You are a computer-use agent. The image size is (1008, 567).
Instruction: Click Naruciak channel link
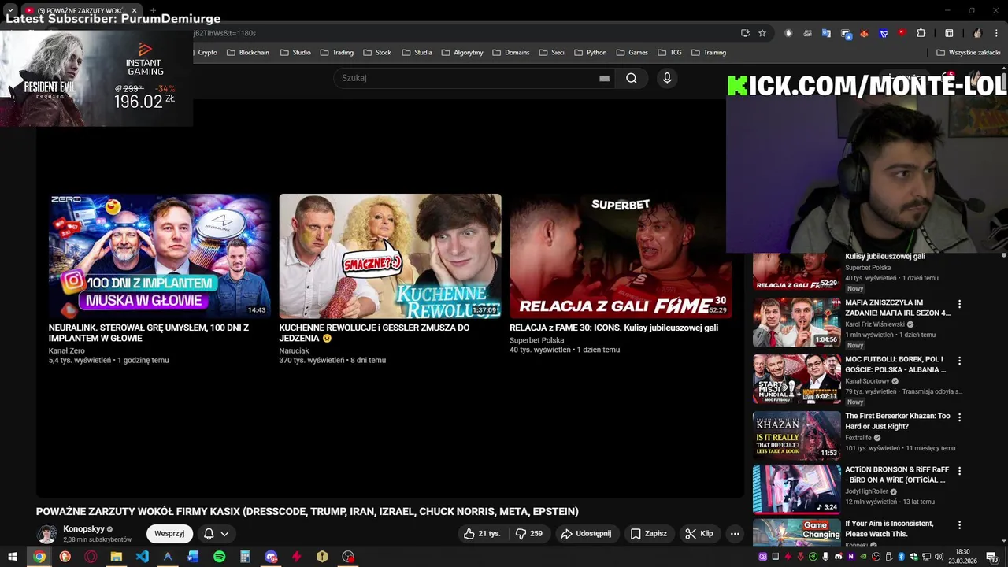point(294,350)
